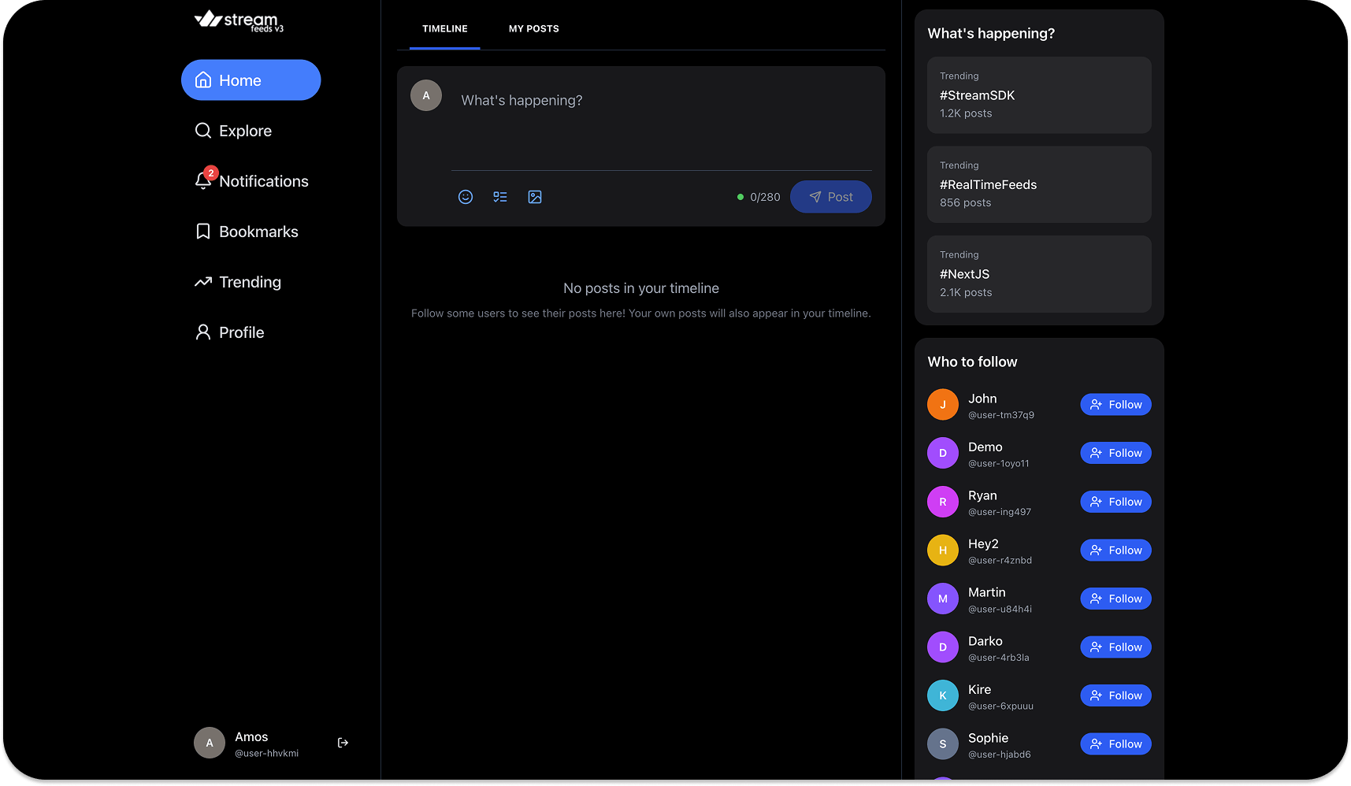Click the "No posts in your timeline" message
This screenshot has width=1351, height=786.
[x=641, y=288]
